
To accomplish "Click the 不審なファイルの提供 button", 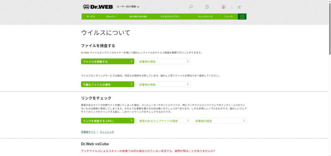I will [x=108, y=84].
